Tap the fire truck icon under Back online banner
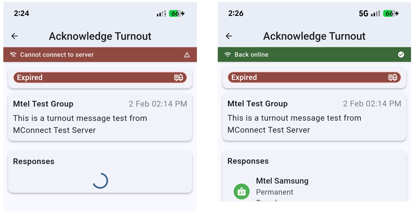The image size is (415, 214). (393, 78)
